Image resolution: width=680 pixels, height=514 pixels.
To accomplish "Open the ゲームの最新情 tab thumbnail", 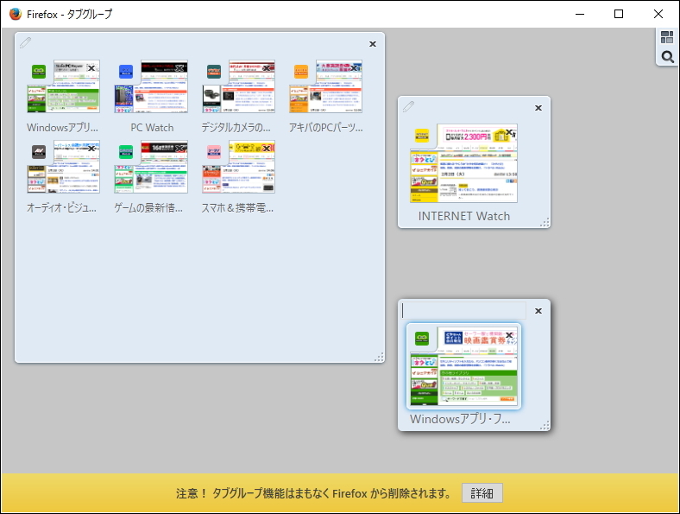I will pyautogui.click(x=151, y=167).
